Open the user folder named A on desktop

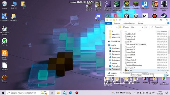pos(23,5)
